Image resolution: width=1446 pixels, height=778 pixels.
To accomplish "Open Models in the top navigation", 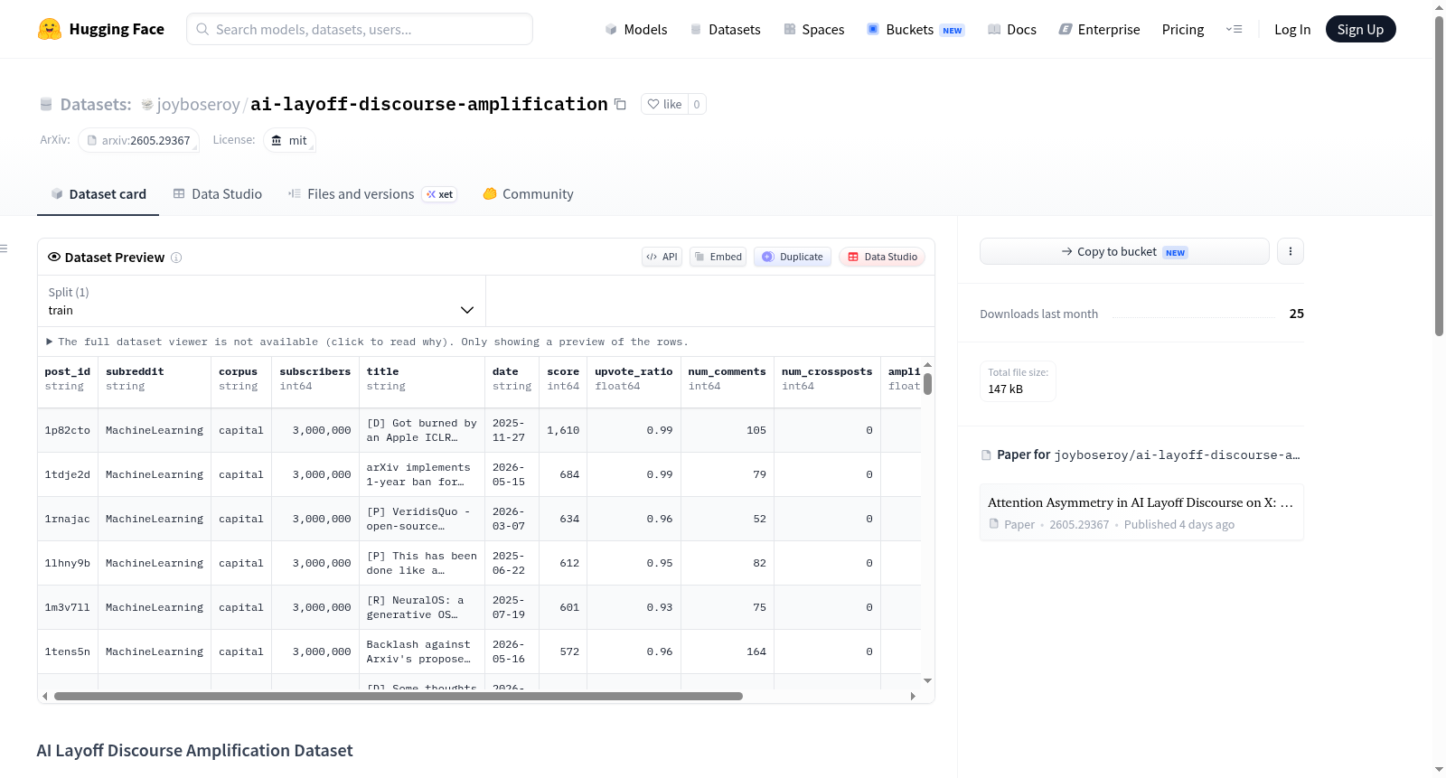I will [636, 29].
